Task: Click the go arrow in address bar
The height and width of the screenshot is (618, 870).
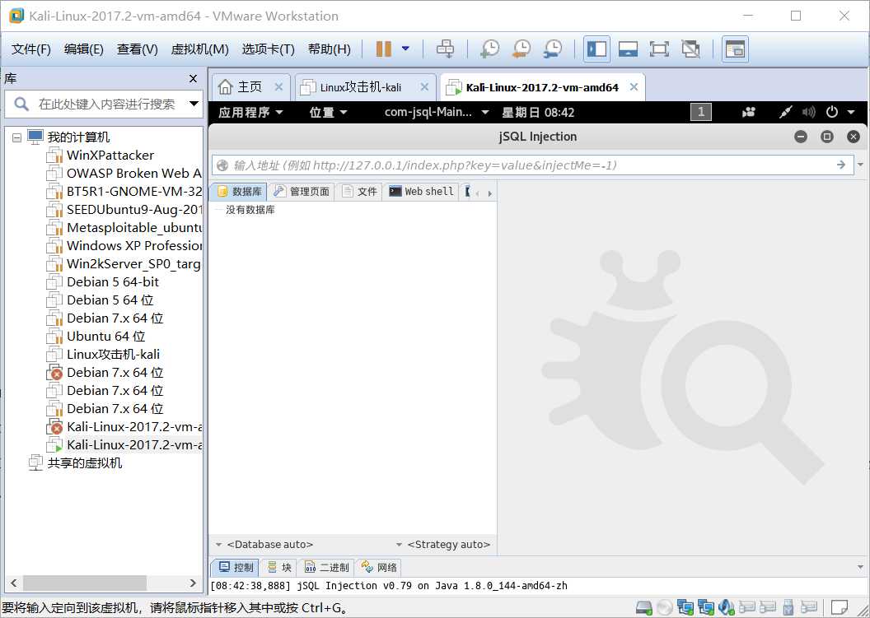Action: point(841,165)
